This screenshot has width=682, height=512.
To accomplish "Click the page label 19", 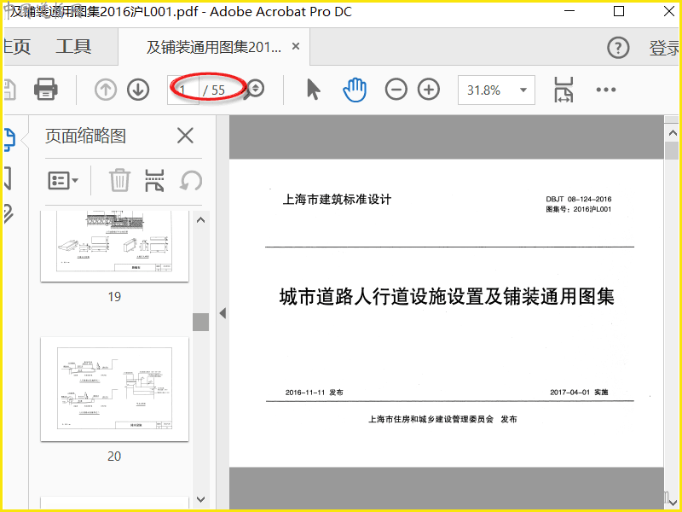I will pos(114,296).
